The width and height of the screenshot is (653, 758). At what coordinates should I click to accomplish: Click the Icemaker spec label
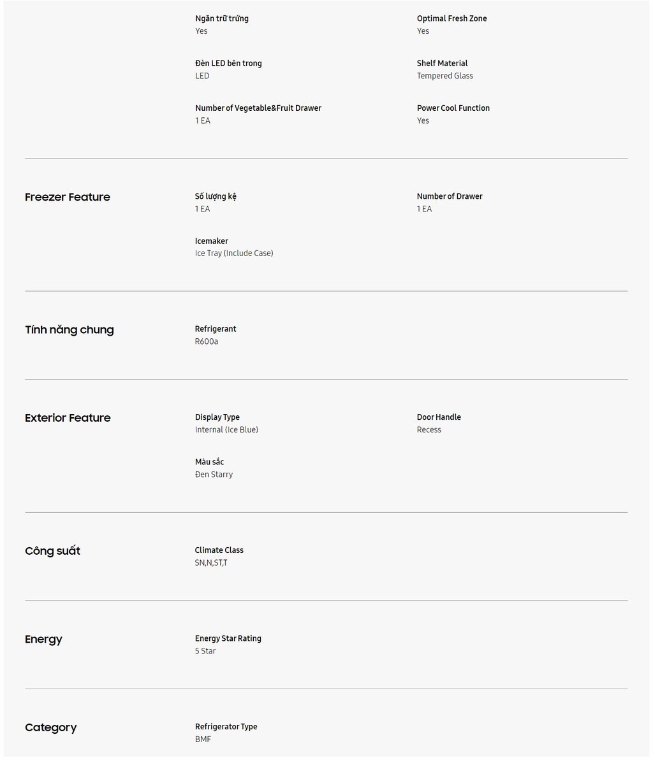point(211,241)
